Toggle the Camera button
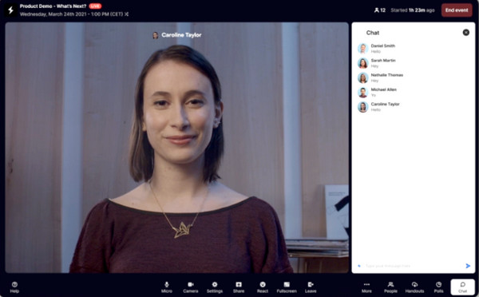 click(191, 287)
